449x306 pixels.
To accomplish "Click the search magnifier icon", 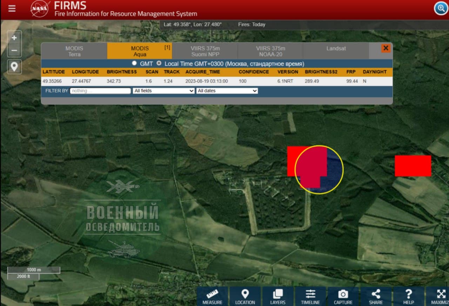I will [x=441, y=8].
